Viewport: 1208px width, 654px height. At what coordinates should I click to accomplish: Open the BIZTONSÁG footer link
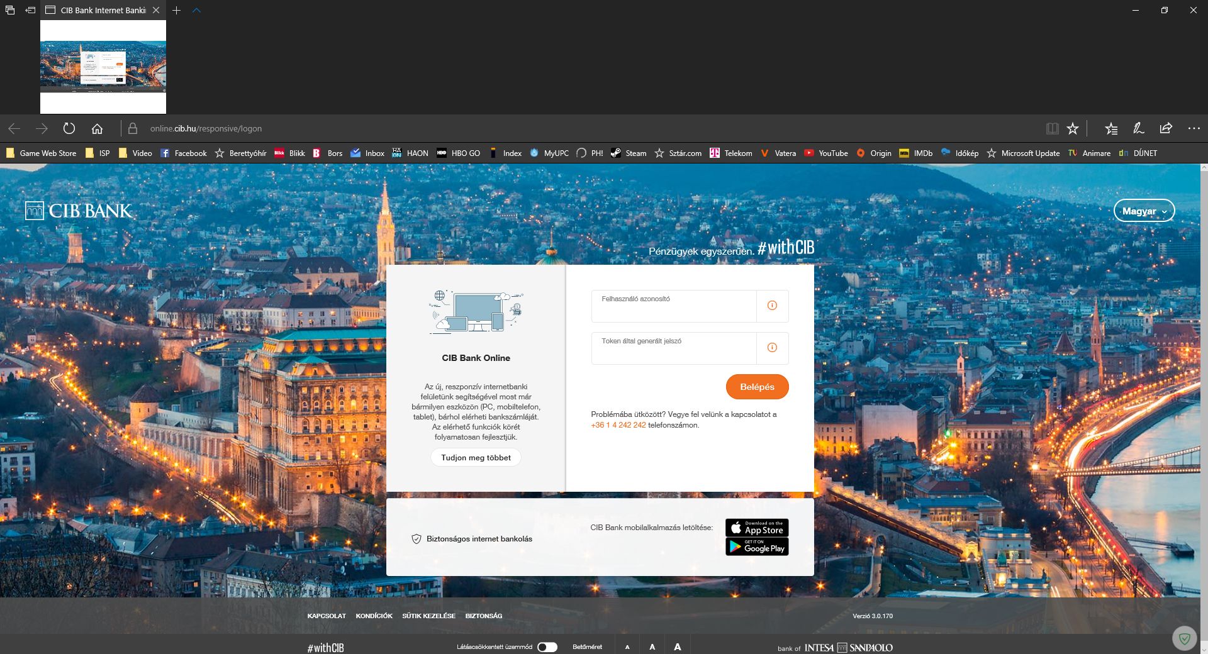coord(484,616)
